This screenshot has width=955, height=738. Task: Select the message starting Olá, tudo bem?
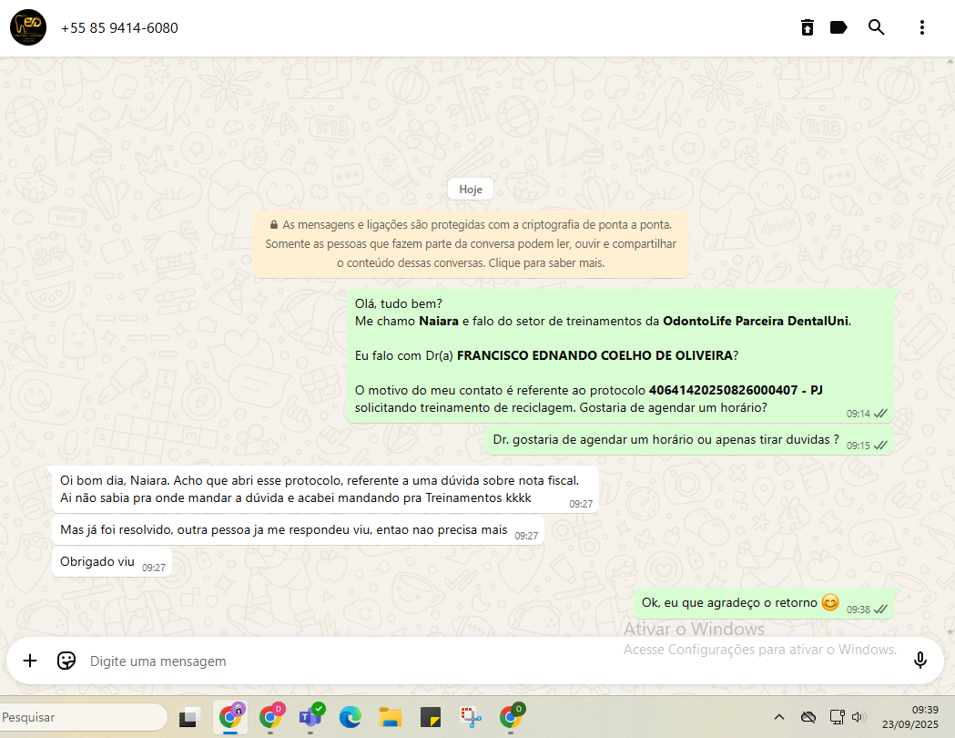point(620,356)
